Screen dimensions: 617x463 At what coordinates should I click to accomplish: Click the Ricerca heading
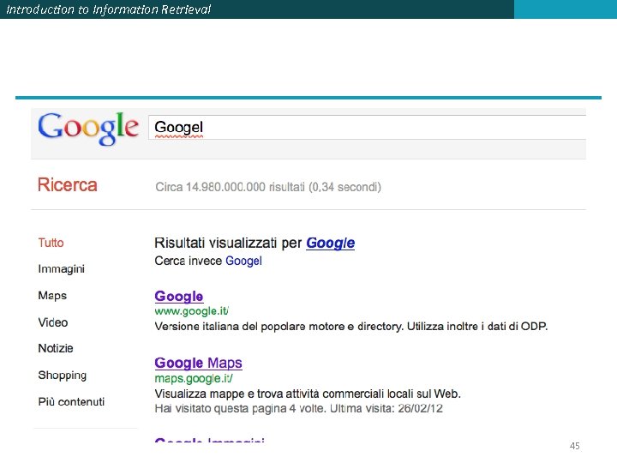[68, 184]
